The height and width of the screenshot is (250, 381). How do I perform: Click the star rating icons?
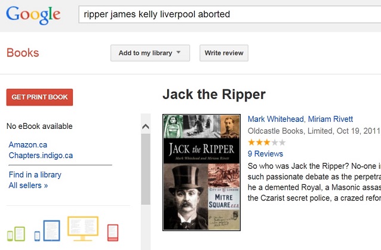tap(266, 142)
